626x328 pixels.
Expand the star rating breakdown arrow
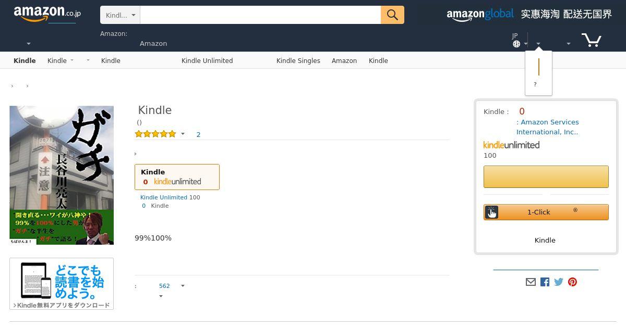(183, 134)
